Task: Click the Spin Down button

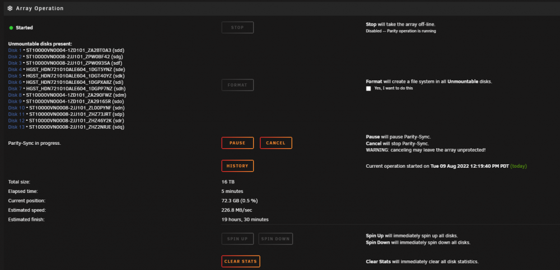Action: [276, 239]
